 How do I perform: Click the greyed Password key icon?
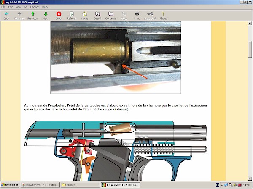pos(150,16)
